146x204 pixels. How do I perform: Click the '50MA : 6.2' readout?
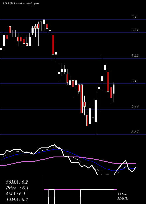pos(17,182)
